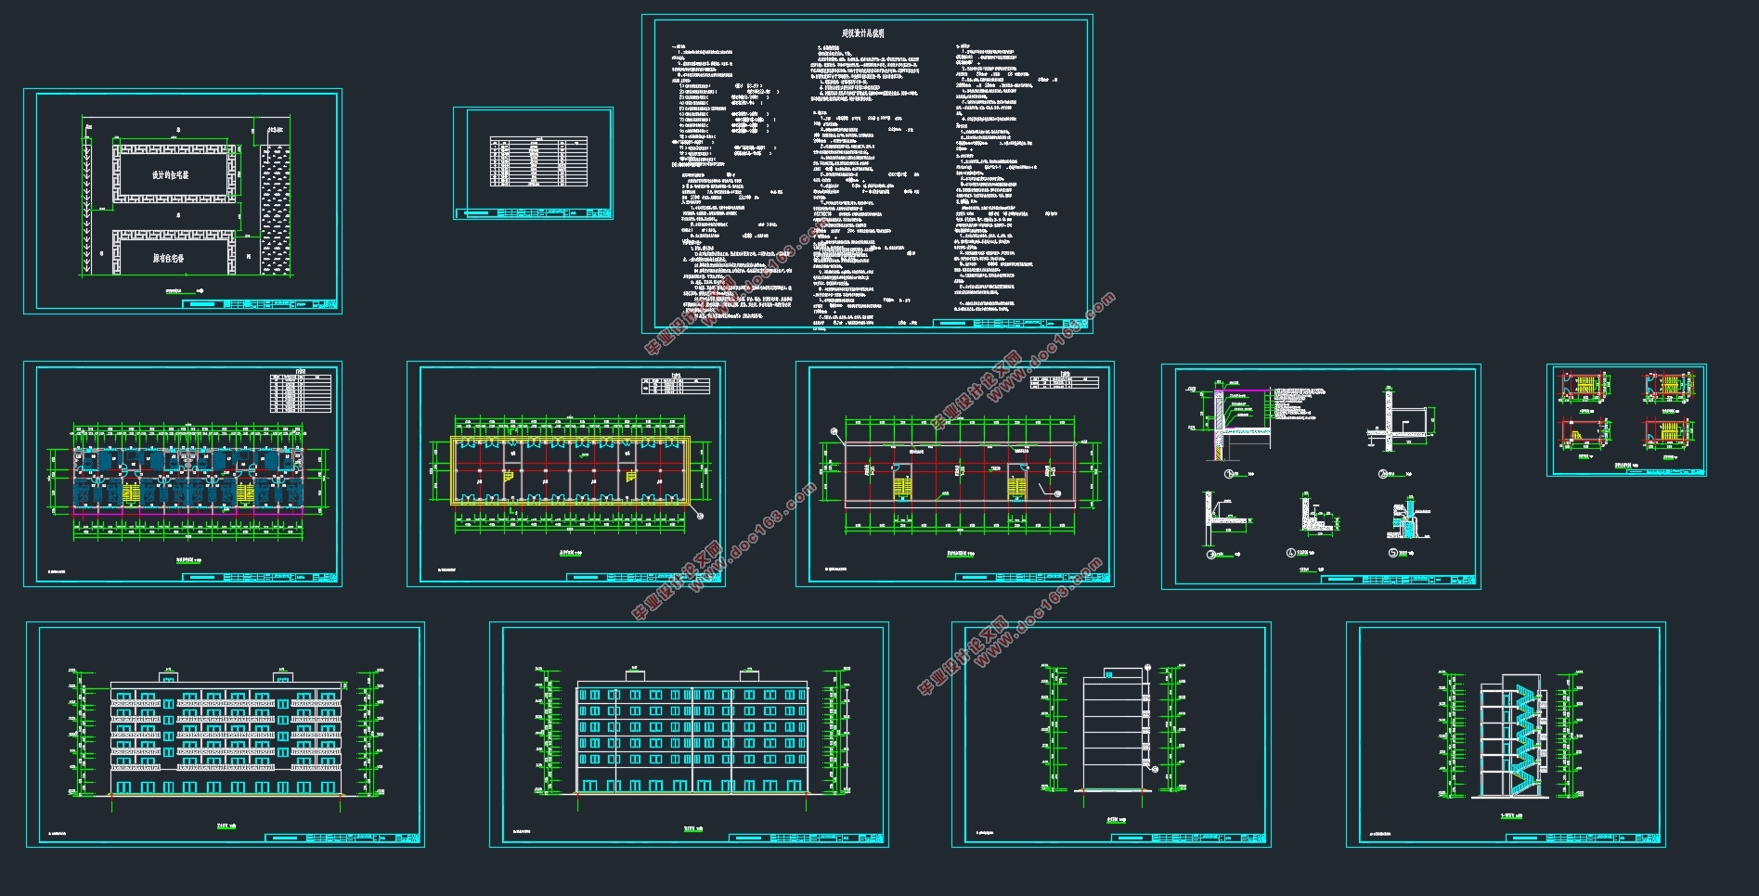1759x896 pixels.
Task: Select the design general notes sheet
Action: [867, 173]
